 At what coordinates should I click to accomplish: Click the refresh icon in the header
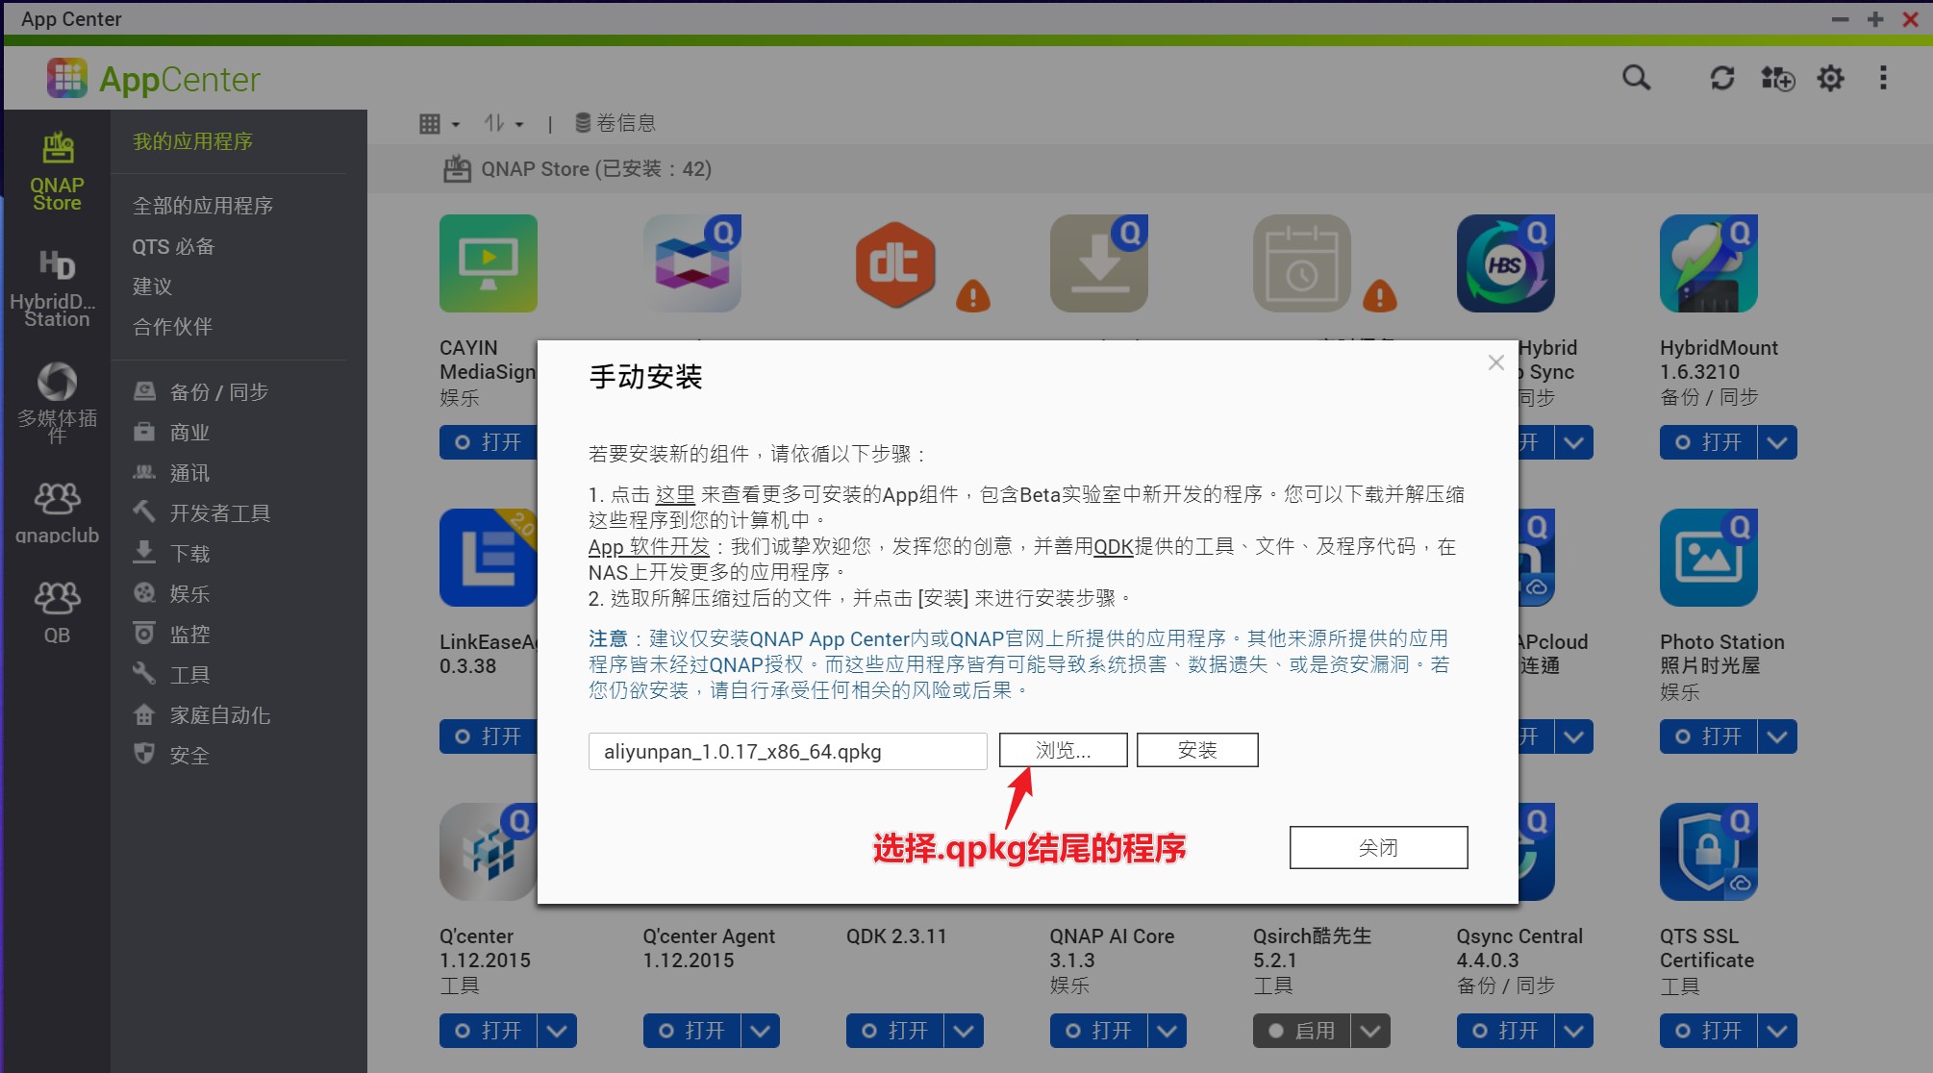click(1722, 78)
